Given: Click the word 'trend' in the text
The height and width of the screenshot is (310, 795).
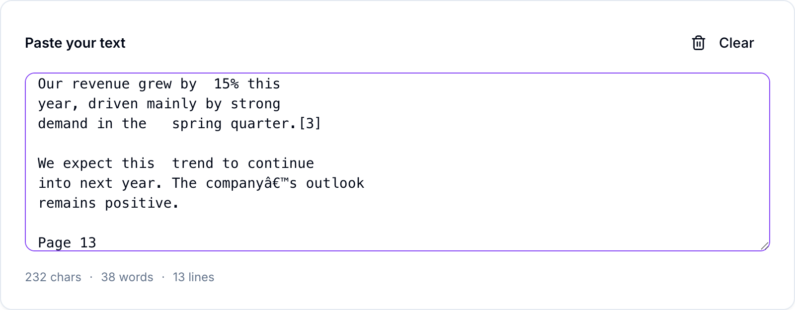Looking at the screenshot, I should (193, 163).
